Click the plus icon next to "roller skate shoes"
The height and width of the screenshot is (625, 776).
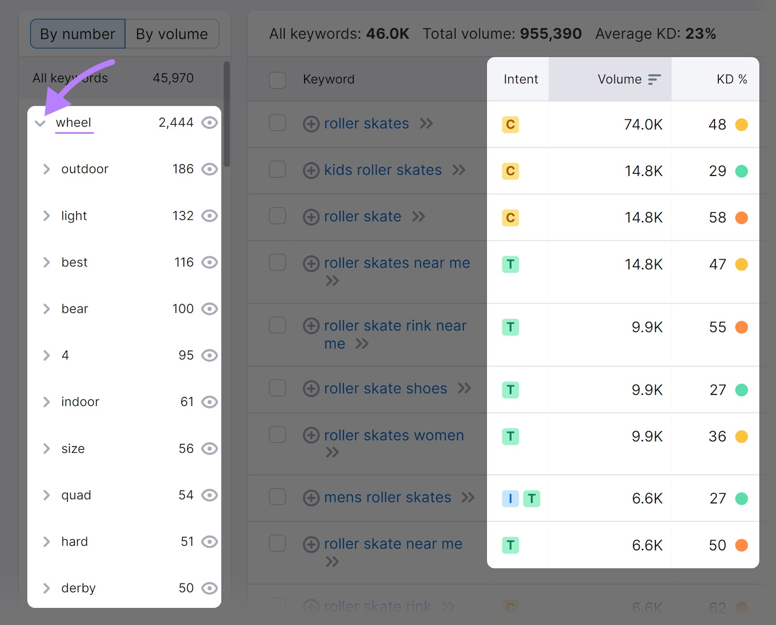[311, 389]
